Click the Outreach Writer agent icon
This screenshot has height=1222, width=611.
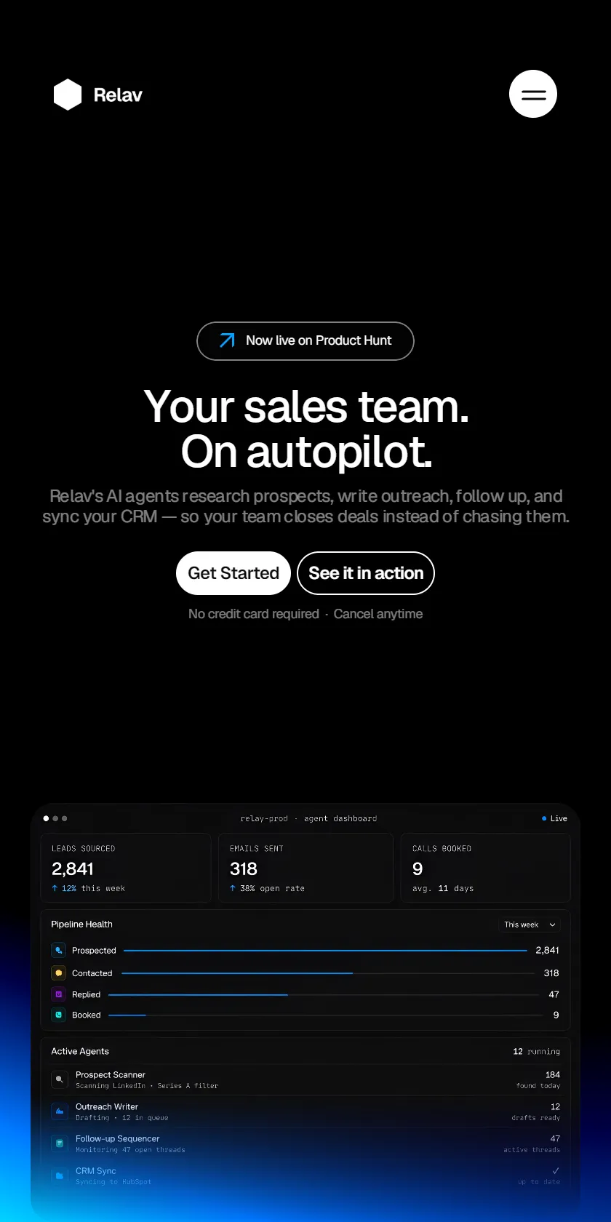[60, 1111]
